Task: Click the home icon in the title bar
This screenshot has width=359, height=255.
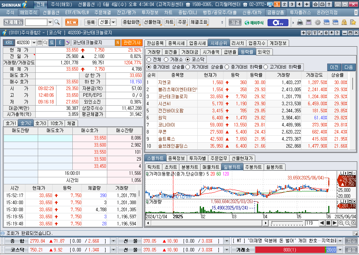Action: click(316, 4)
